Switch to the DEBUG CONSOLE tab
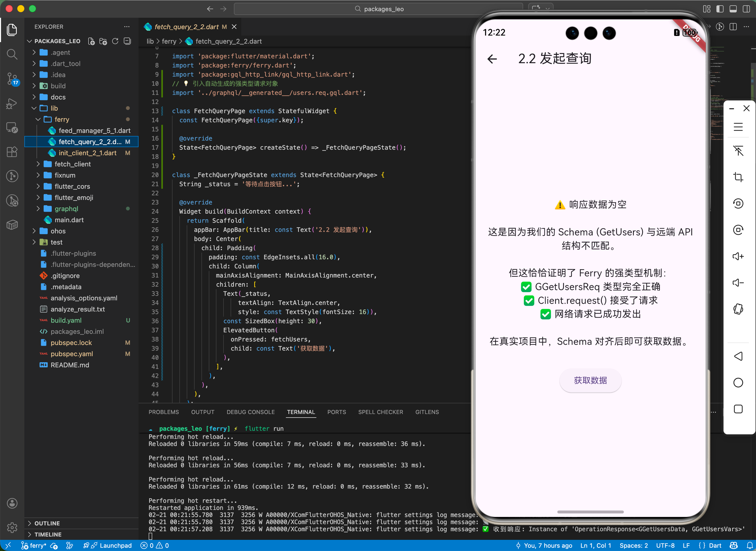This screenshot has height=551, width=756. pos(250,412)
